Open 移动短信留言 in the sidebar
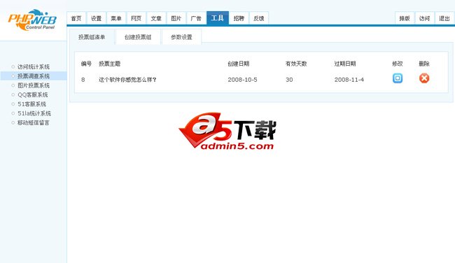The image size is (455, 263). point(34,122)
